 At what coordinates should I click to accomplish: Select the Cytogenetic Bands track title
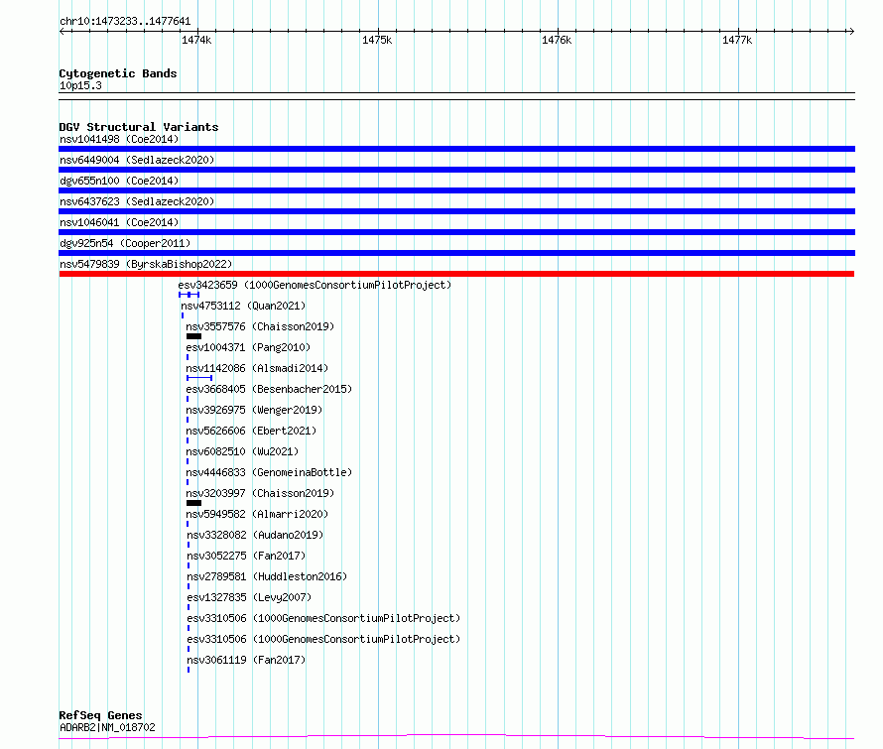click(118, 73)
